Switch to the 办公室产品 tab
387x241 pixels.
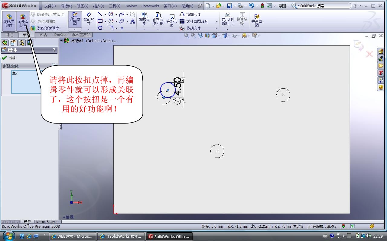click(x=81, y=35)
